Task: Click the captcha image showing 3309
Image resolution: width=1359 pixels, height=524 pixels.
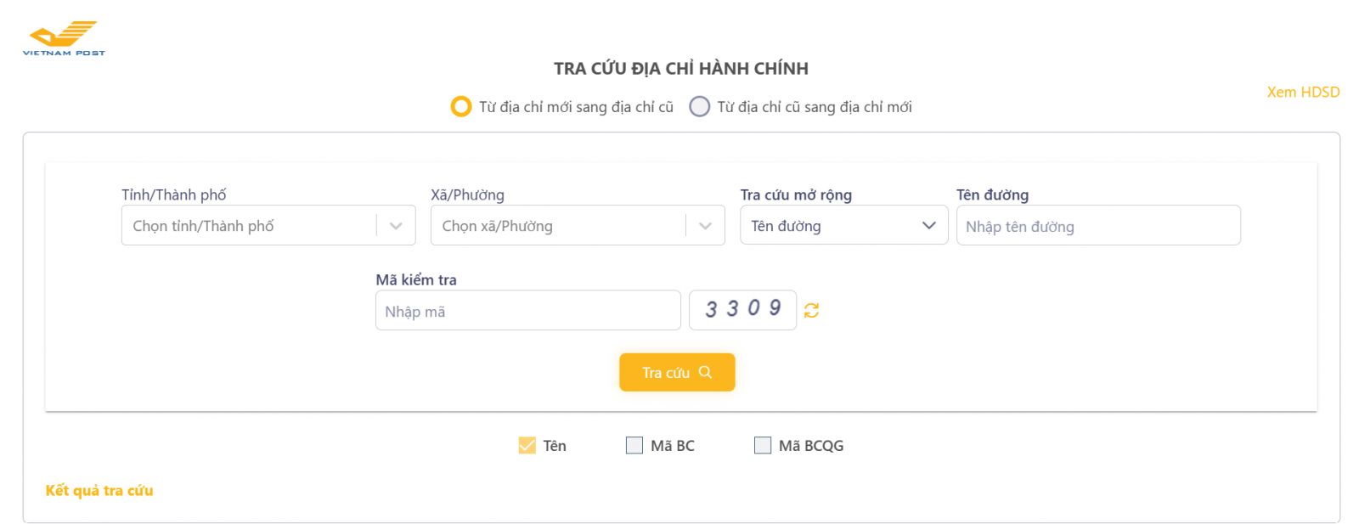Action: click(742, 309)
